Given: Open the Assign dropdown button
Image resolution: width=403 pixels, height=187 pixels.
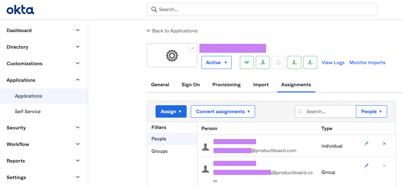Looking at the screenshot, I should [171, 111].
